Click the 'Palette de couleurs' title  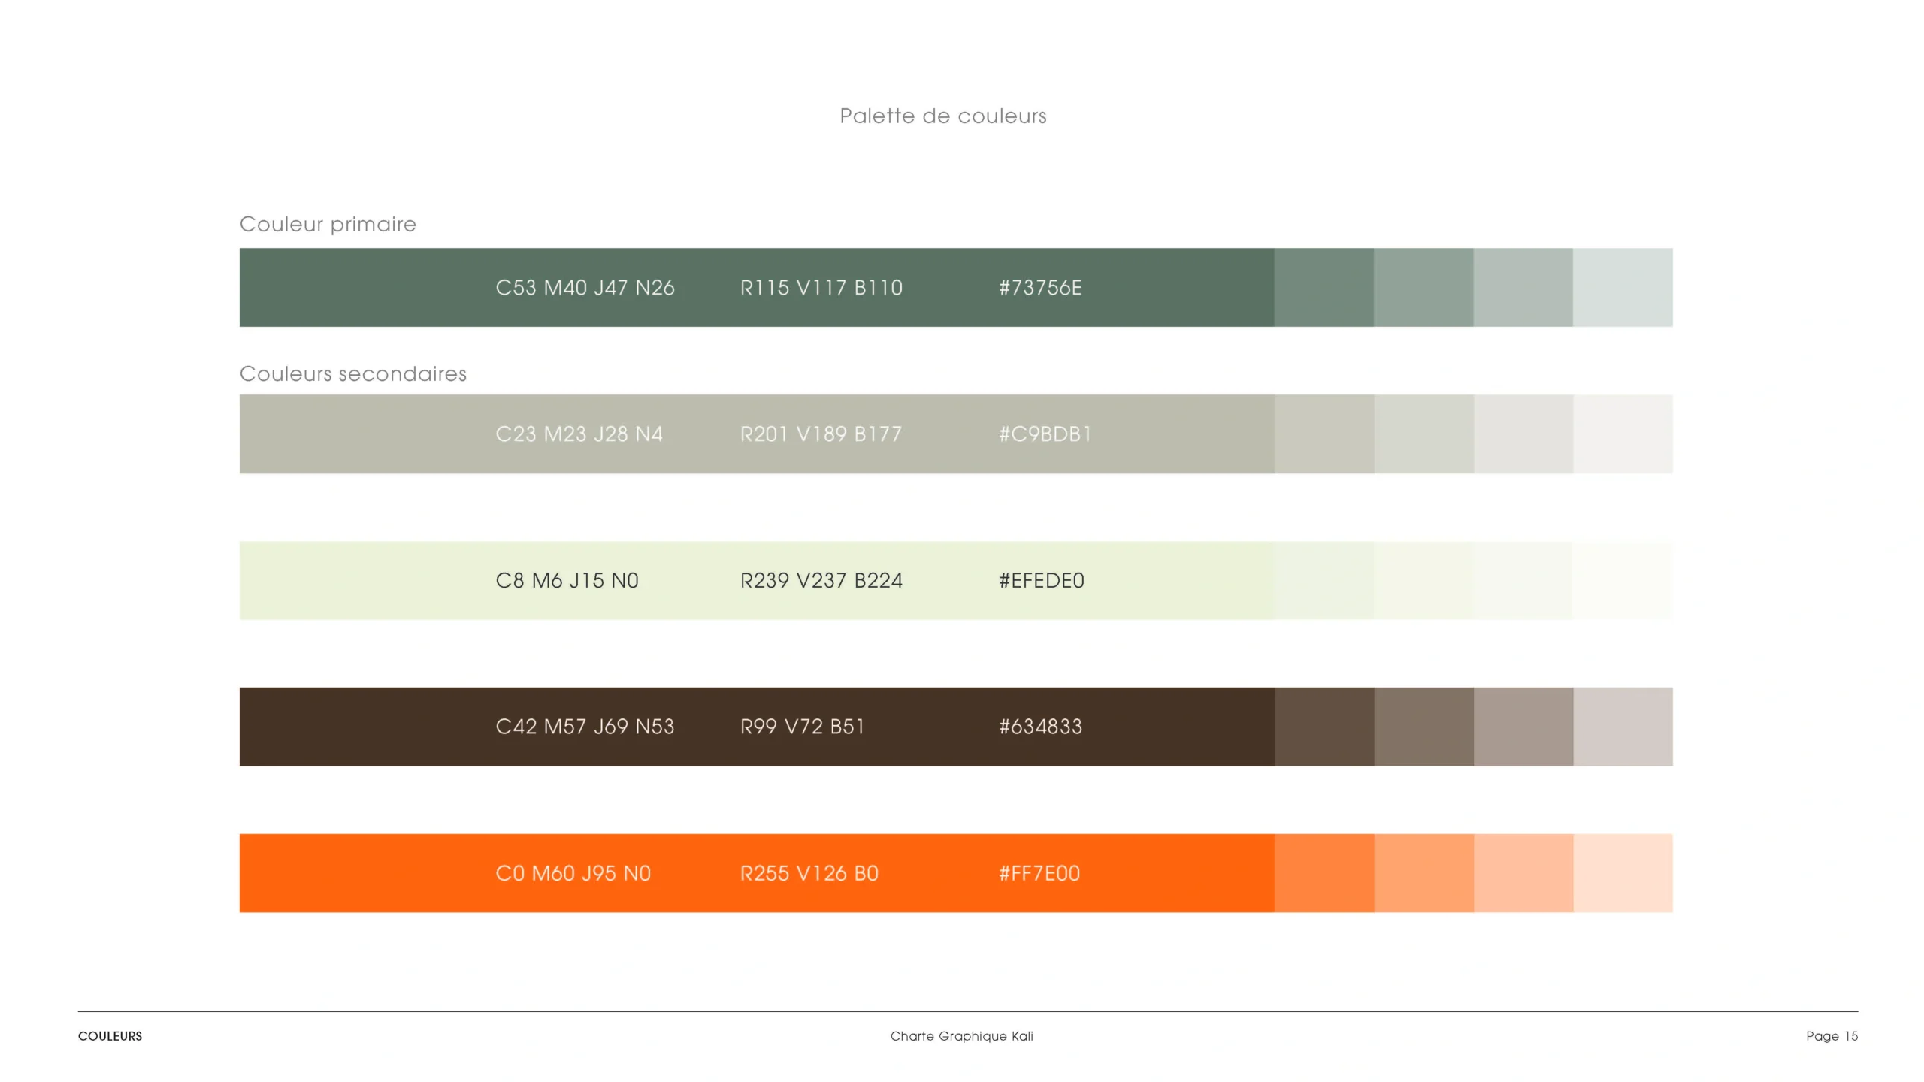(942, 116)
